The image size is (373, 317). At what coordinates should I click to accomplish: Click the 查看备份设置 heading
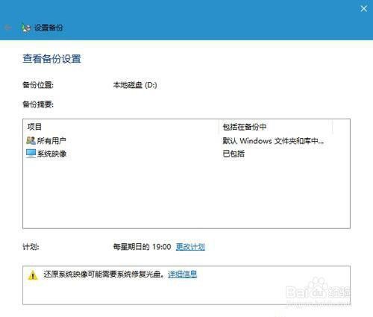pos(51,59)
